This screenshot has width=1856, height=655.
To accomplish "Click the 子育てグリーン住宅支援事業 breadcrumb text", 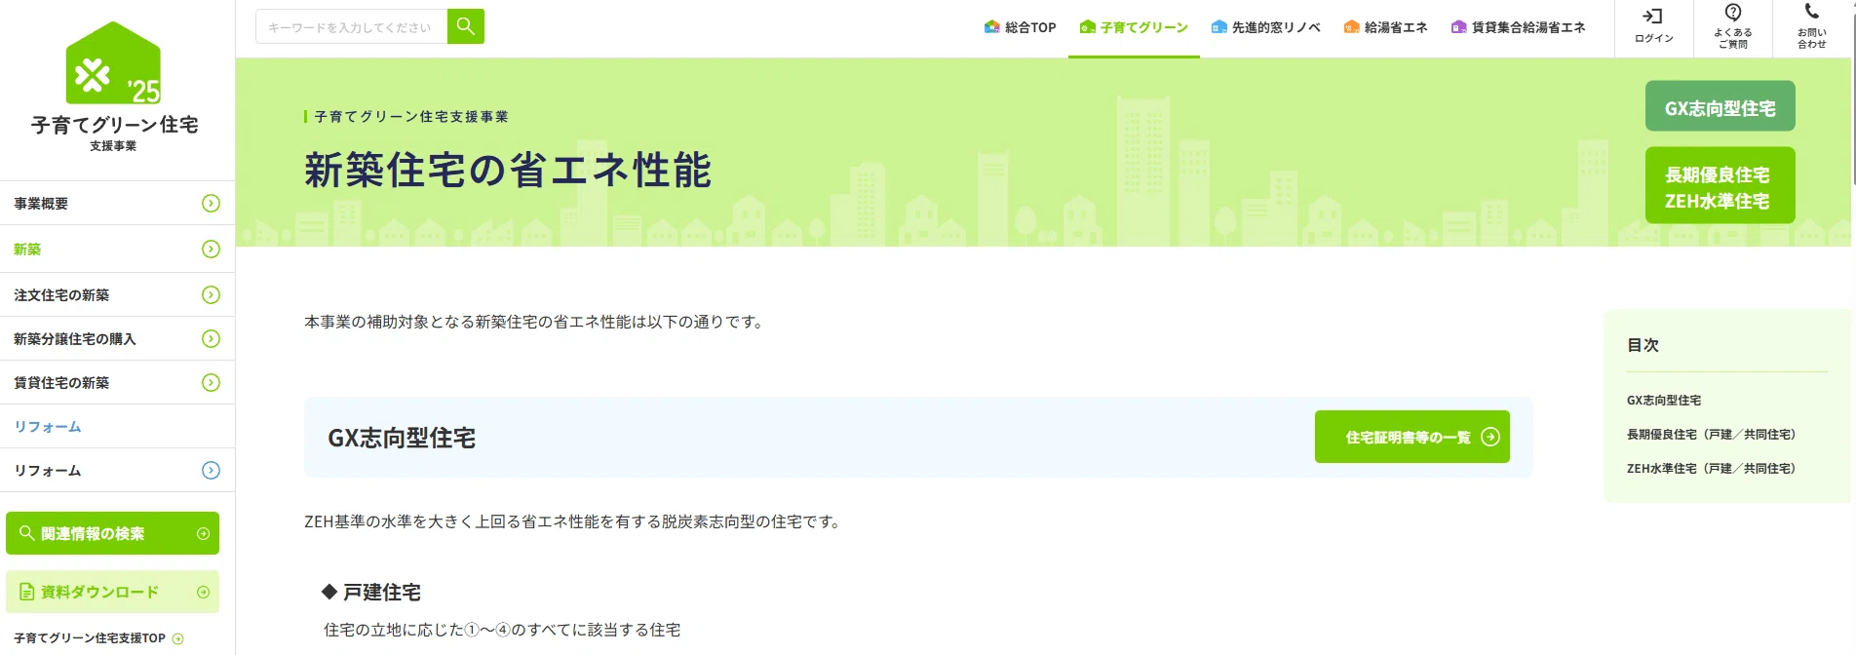I will (x=411, y=117).
